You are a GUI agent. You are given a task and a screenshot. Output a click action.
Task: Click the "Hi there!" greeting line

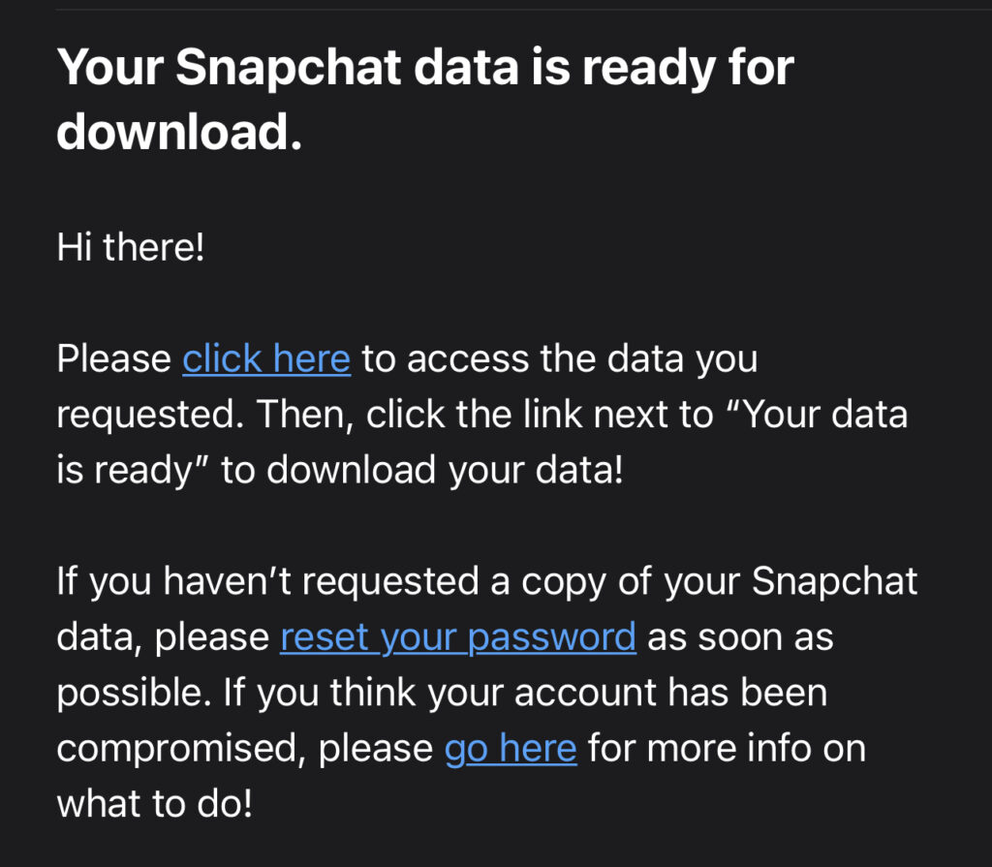point(131,248)
